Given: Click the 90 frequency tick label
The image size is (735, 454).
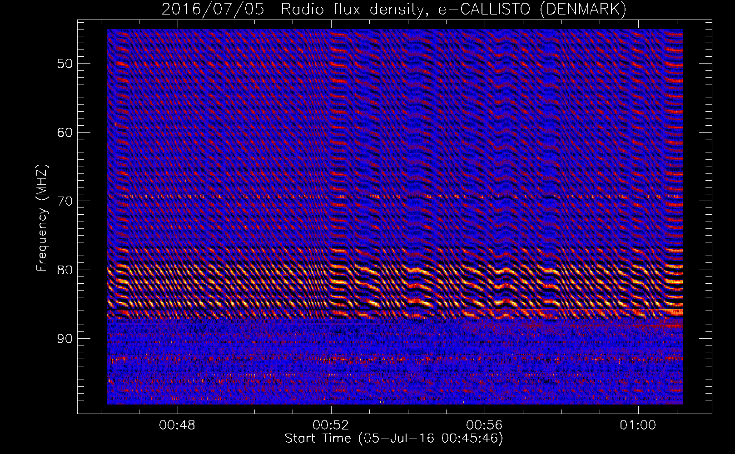Looking at the screenshot, I should [65, 339].
